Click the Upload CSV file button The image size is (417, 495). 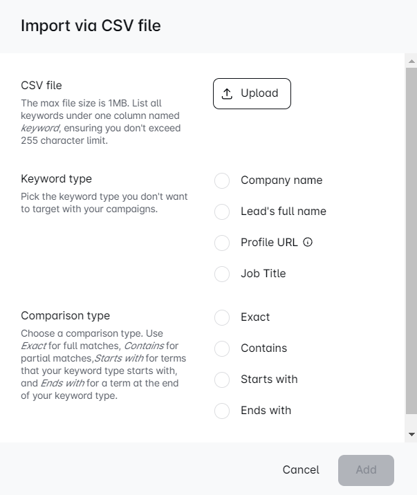coord(252,94)
